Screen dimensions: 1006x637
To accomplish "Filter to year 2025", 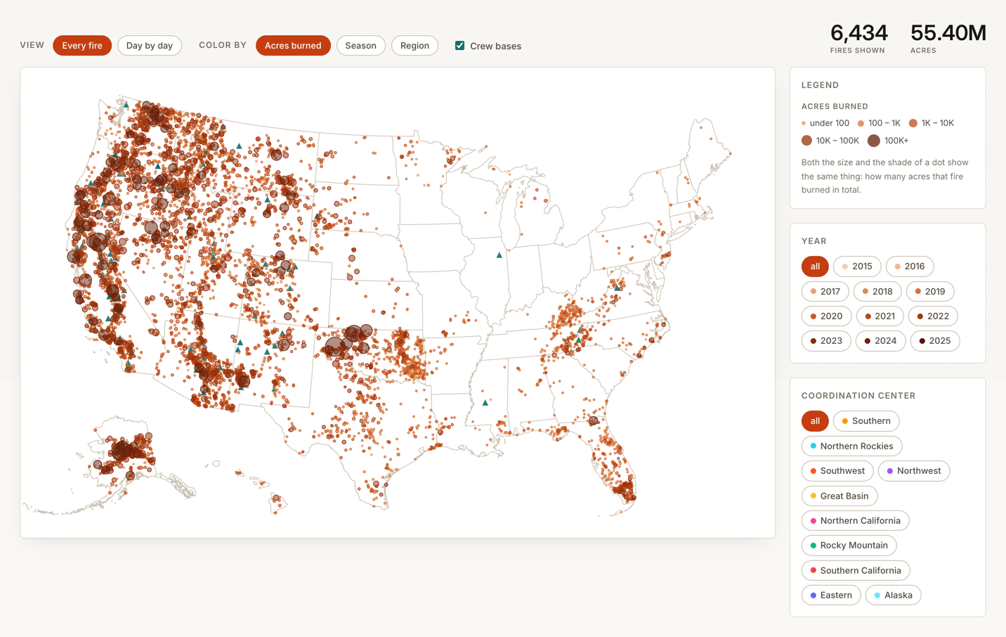I will tap(935, 341).
